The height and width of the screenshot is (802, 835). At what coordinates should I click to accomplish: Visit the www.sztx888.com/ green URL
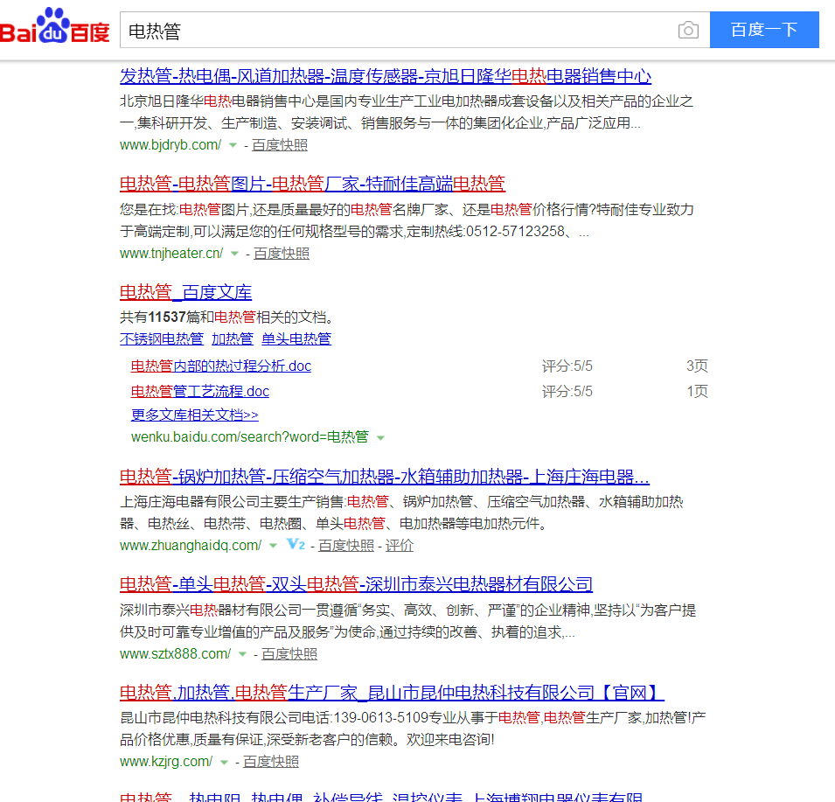pos(175,654)
